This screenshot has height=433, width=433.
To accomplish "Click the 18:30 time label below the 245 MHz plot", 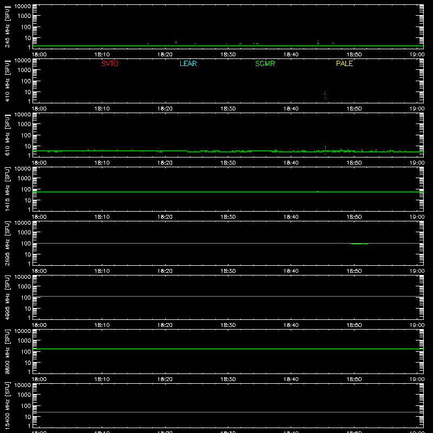I will [228, 55].
